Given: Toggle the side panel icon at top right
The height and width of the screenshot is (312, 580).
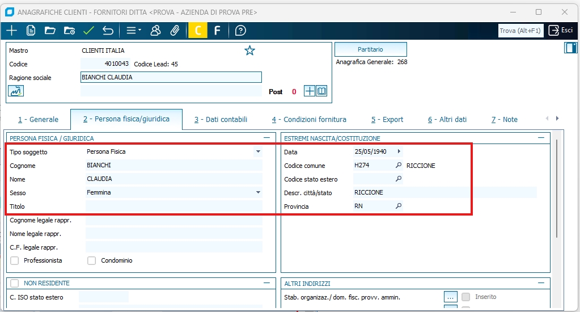Looking at the screenshot, I should pyautogui.click(x=571, y=48).
